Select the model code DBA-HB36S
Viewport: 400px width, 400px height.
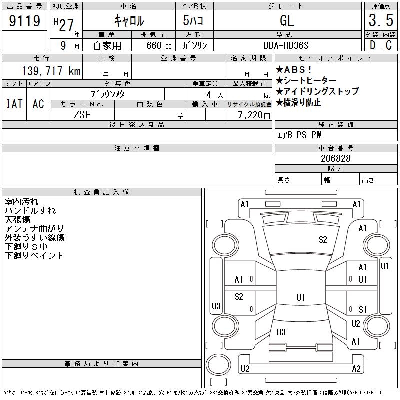pyautogui.click(x=287, y=45)
